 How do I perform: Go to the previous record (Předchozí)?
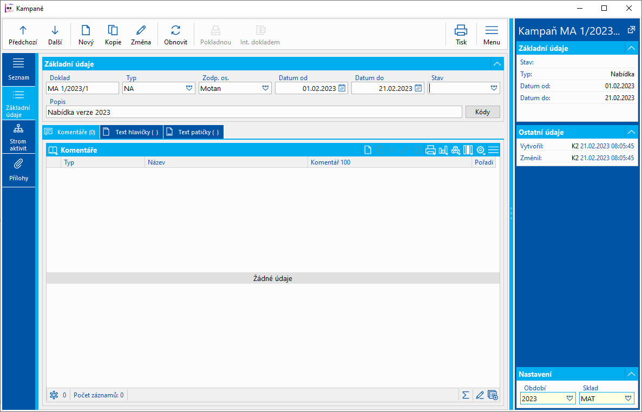[23, 35]
